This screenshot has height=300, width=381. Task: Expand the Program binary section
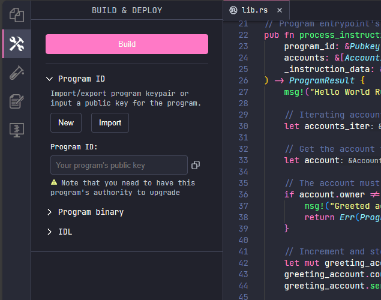click(x=50, y=212)
